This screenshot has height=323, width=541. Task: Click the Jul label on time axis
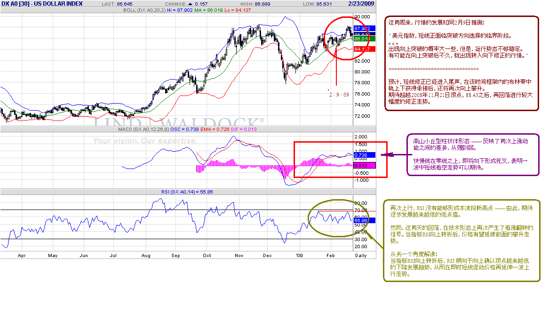113,256
